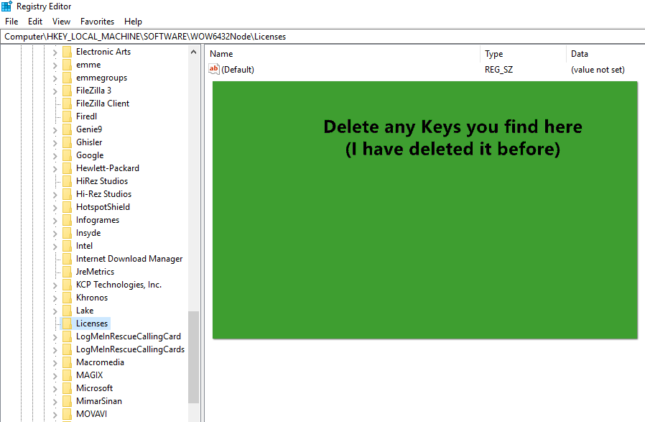The width and height of the screenshot is (645, 422).
Task: Select the HotspotShield folder icon
Action: point(67,207)
